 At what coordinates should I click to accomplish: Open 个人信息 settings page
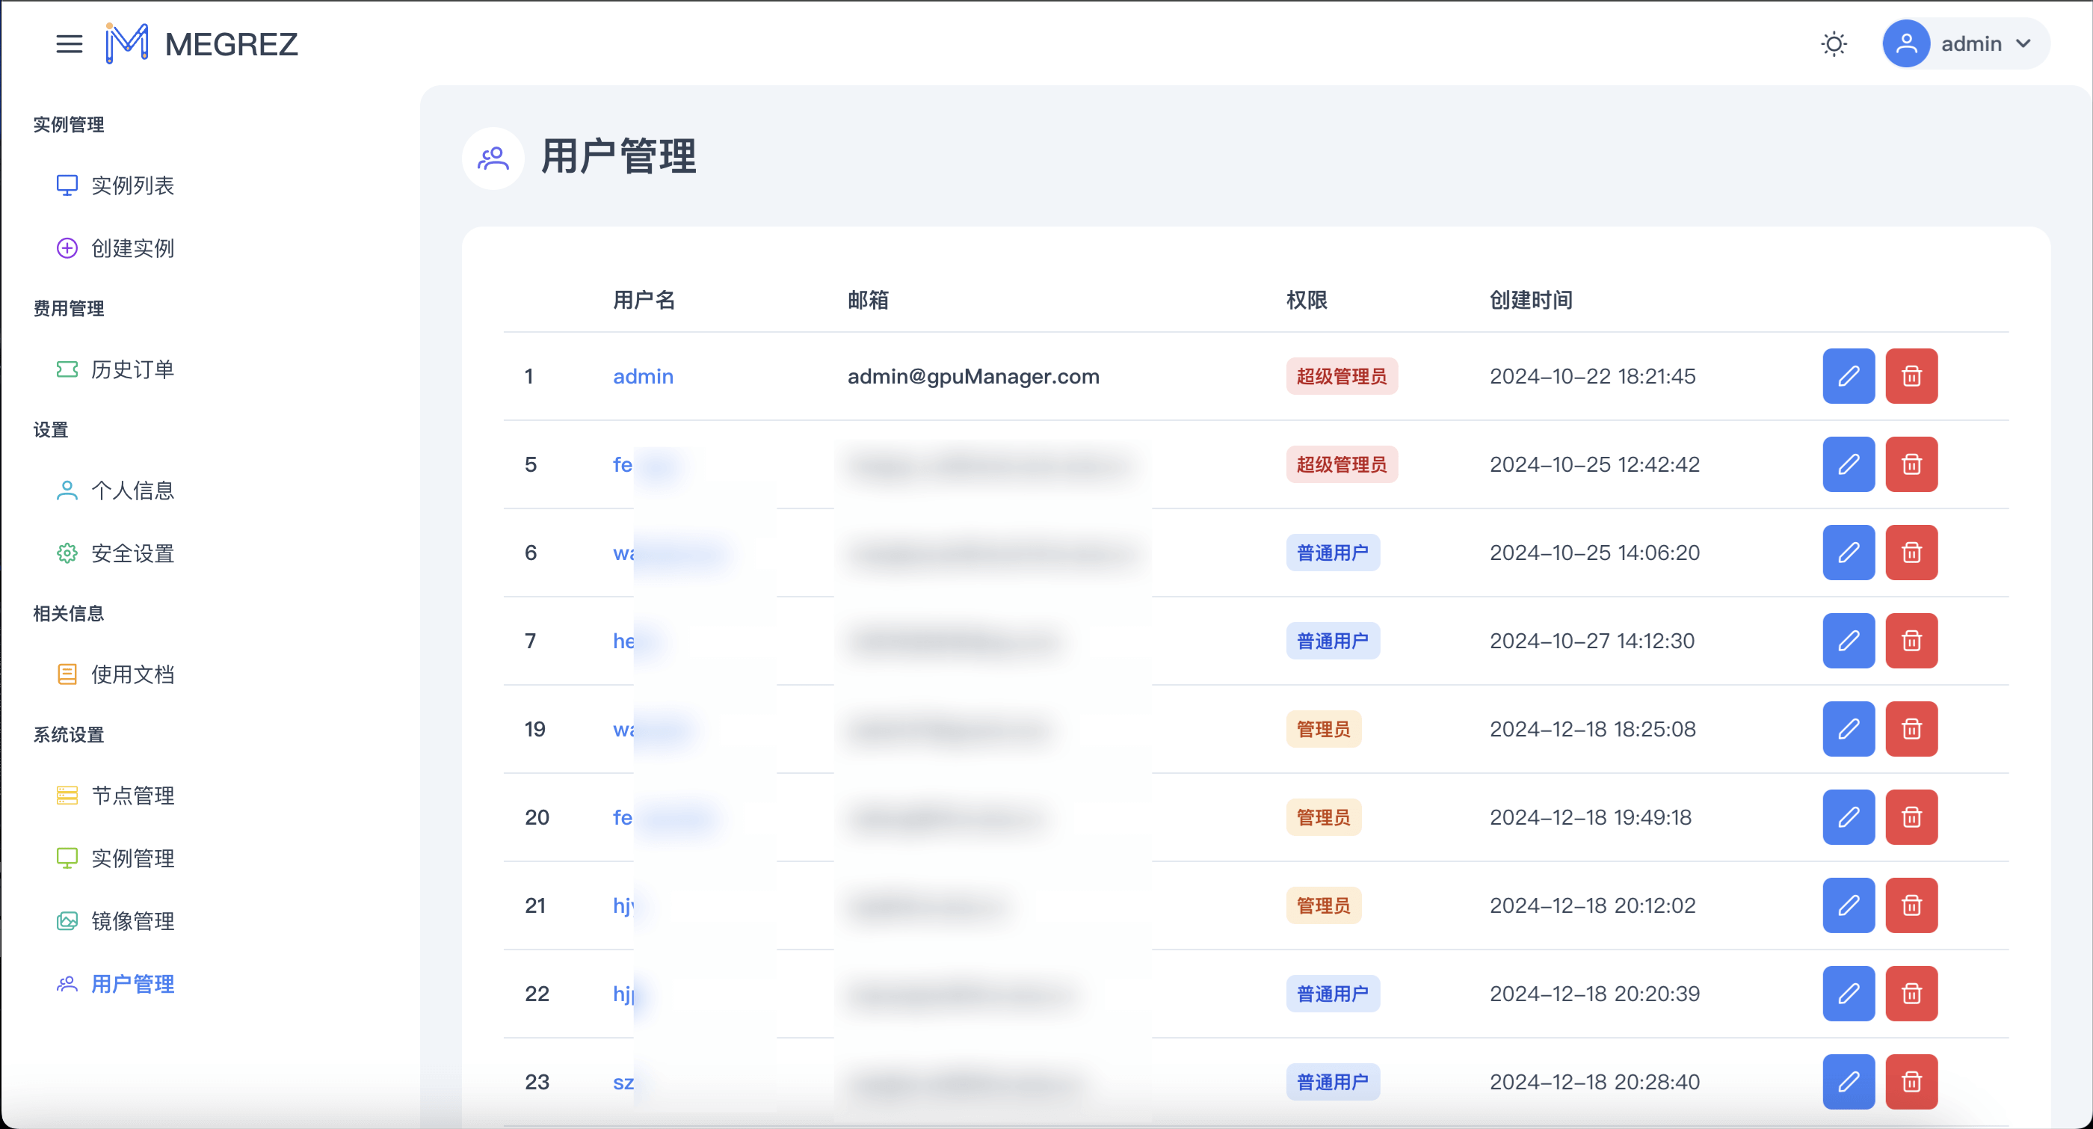tap(132, 490)
